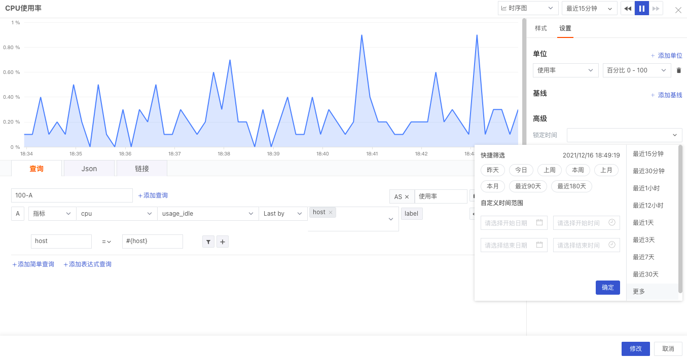Open the equals operator dropdown

pyautogui.click(x=106, y=242)
